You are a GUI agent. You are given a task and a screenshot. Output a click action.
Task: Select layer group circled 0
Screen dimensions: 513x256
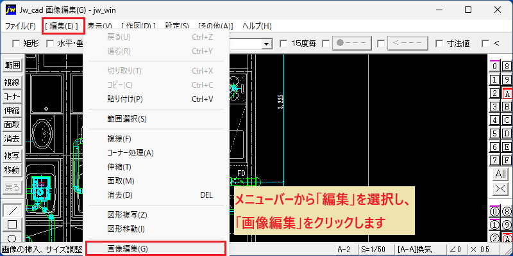(494, 212)
